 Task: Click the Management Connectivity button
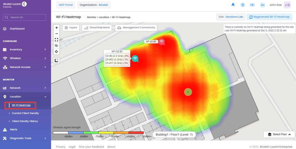[x=136, y=27]
